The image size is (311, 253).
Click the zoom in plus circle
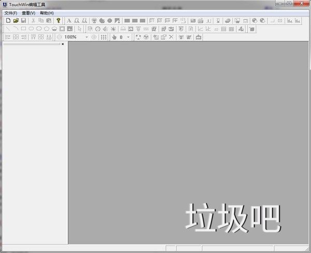(94, 37)
